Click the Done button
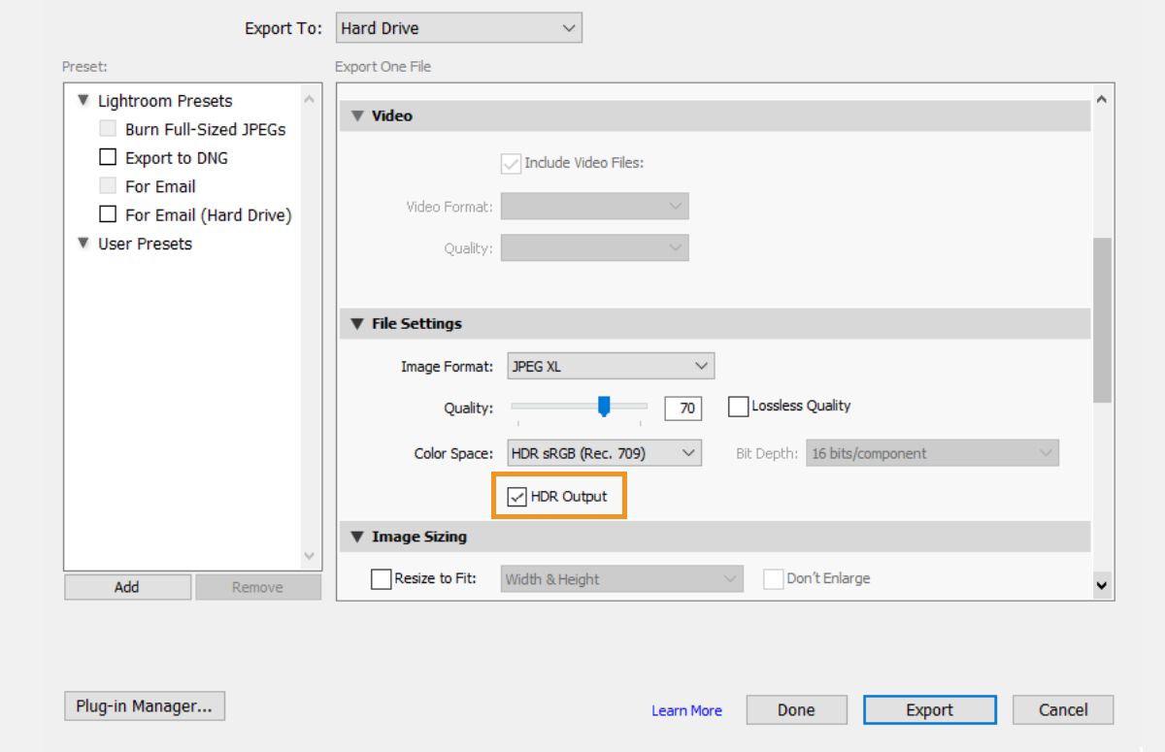 796,709
